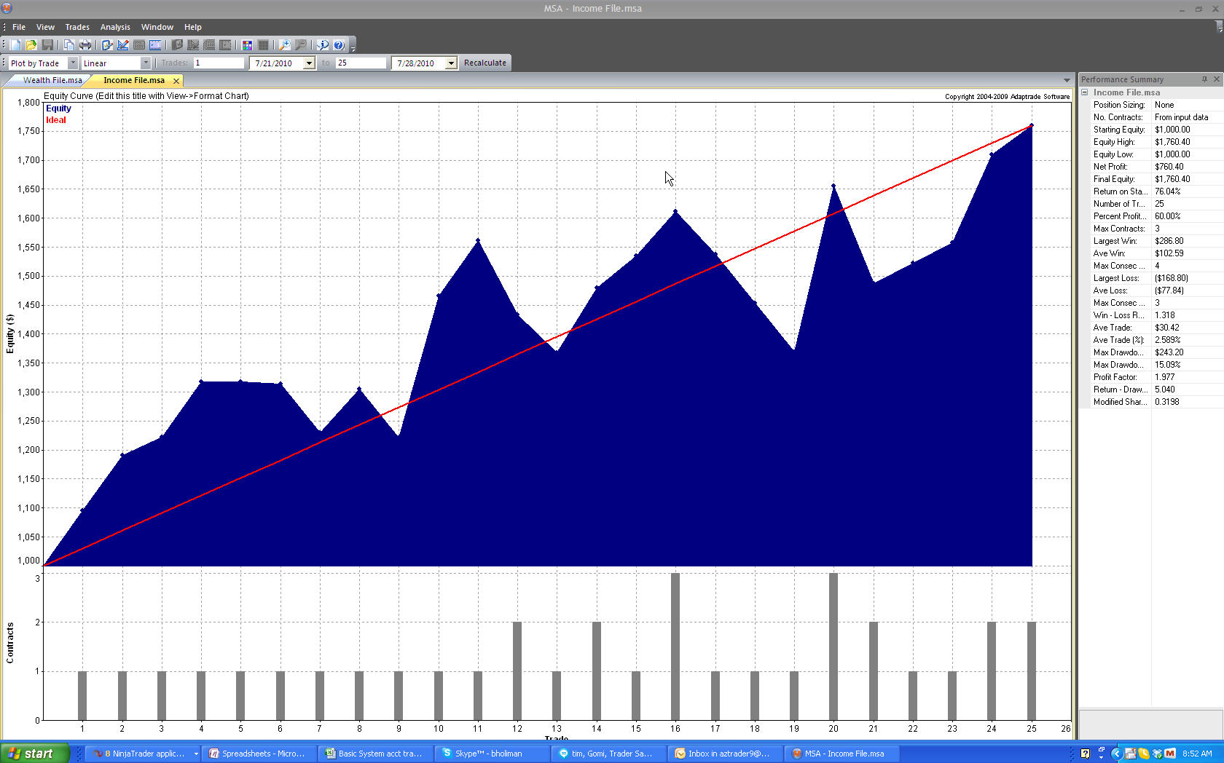This screenshot has height=763, width=1224.
Task: Open the 7/28/2010 end date picker
Action: [x=451, y=63]
